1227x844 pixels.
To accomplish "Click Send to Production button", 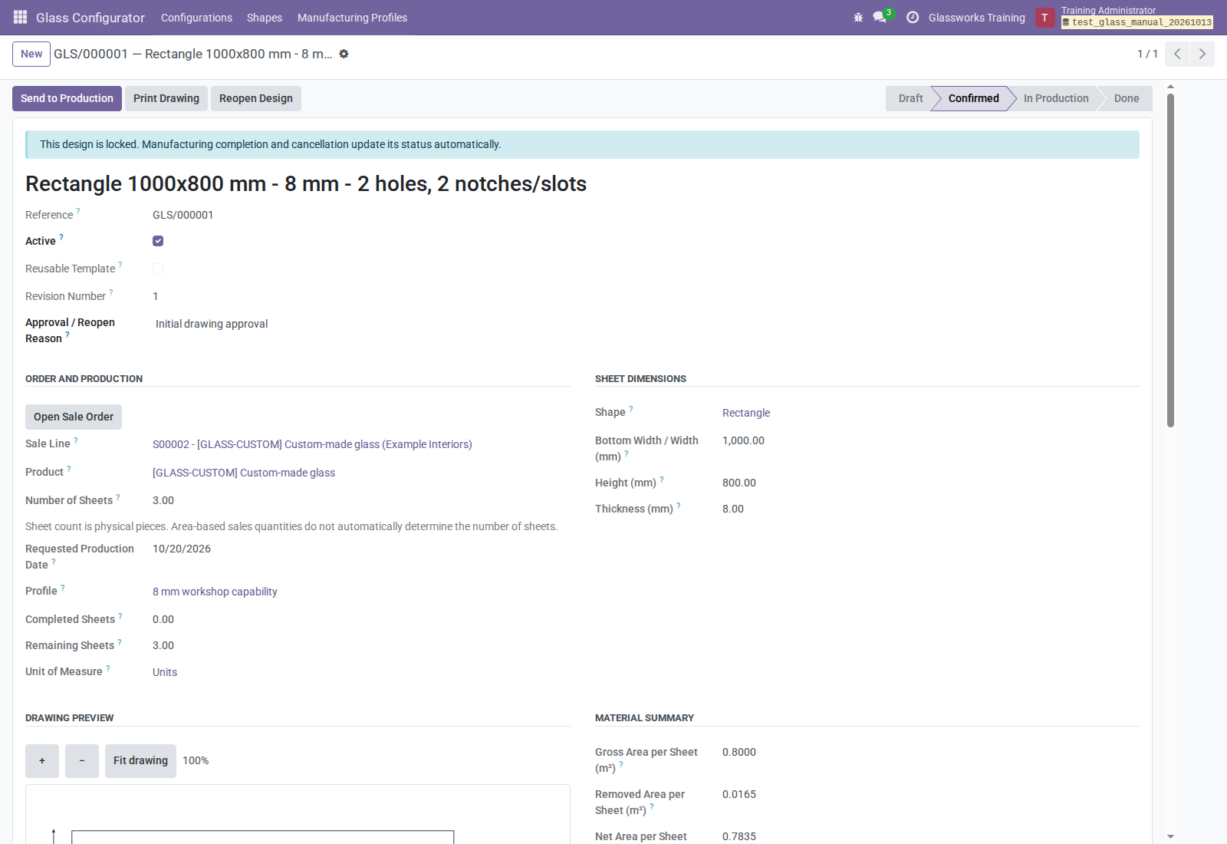I will point(67,98).
